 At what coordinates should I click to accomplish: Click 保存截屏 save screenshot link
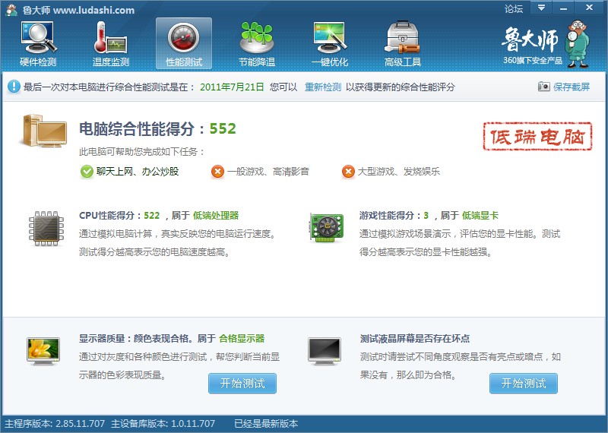pos(572,87)
